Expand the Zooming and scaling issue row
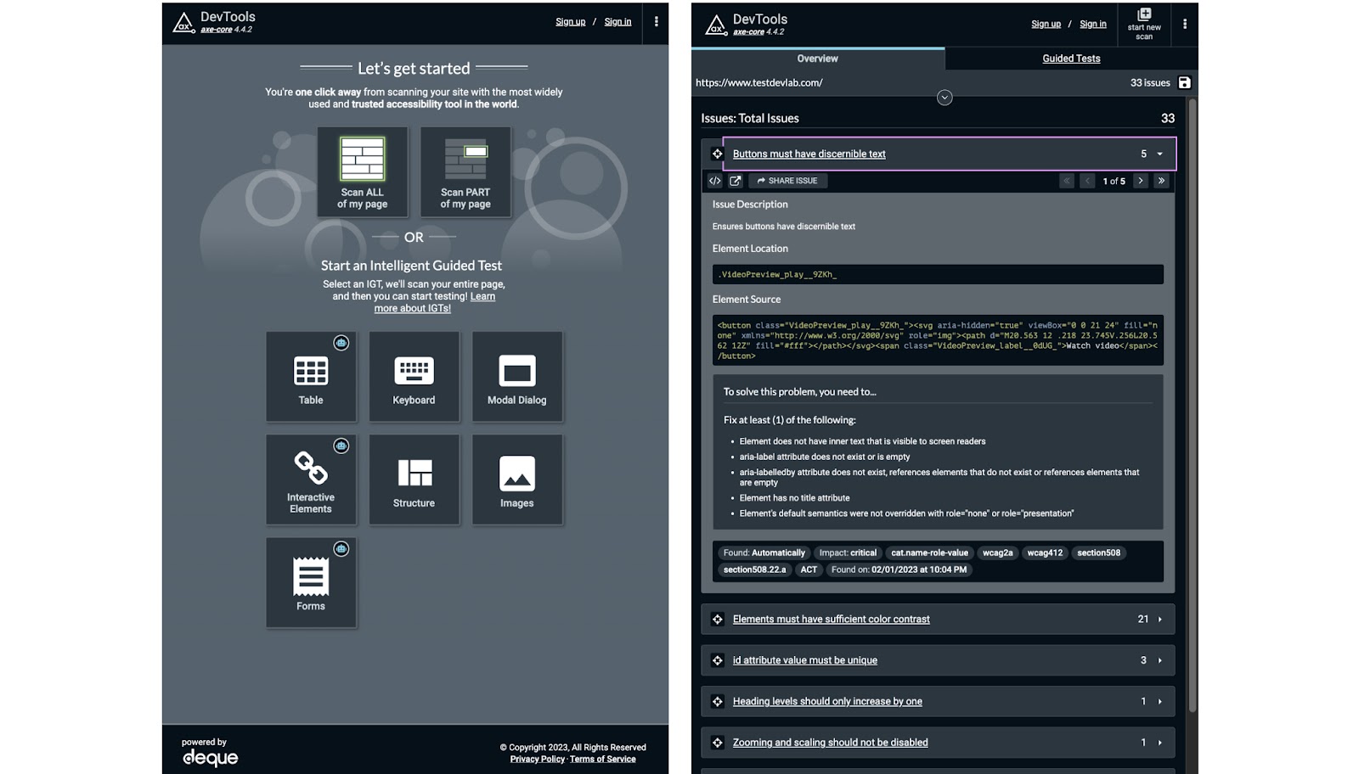Screen dimensions: 1359x774 [x=1159, y=743]
